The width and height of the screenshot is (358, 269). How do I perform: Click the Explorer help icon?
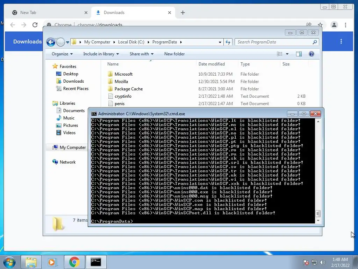click(x=311, y=54)
